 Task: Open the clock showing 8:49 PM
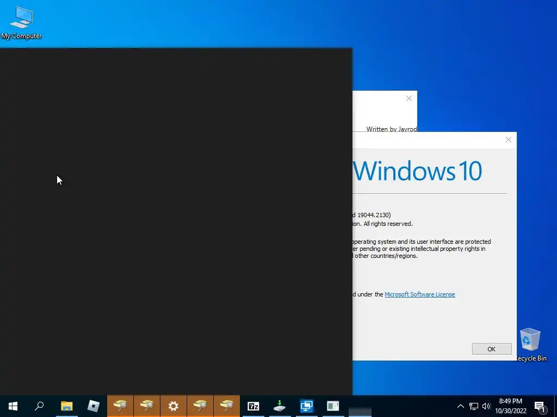click(511, 406)
